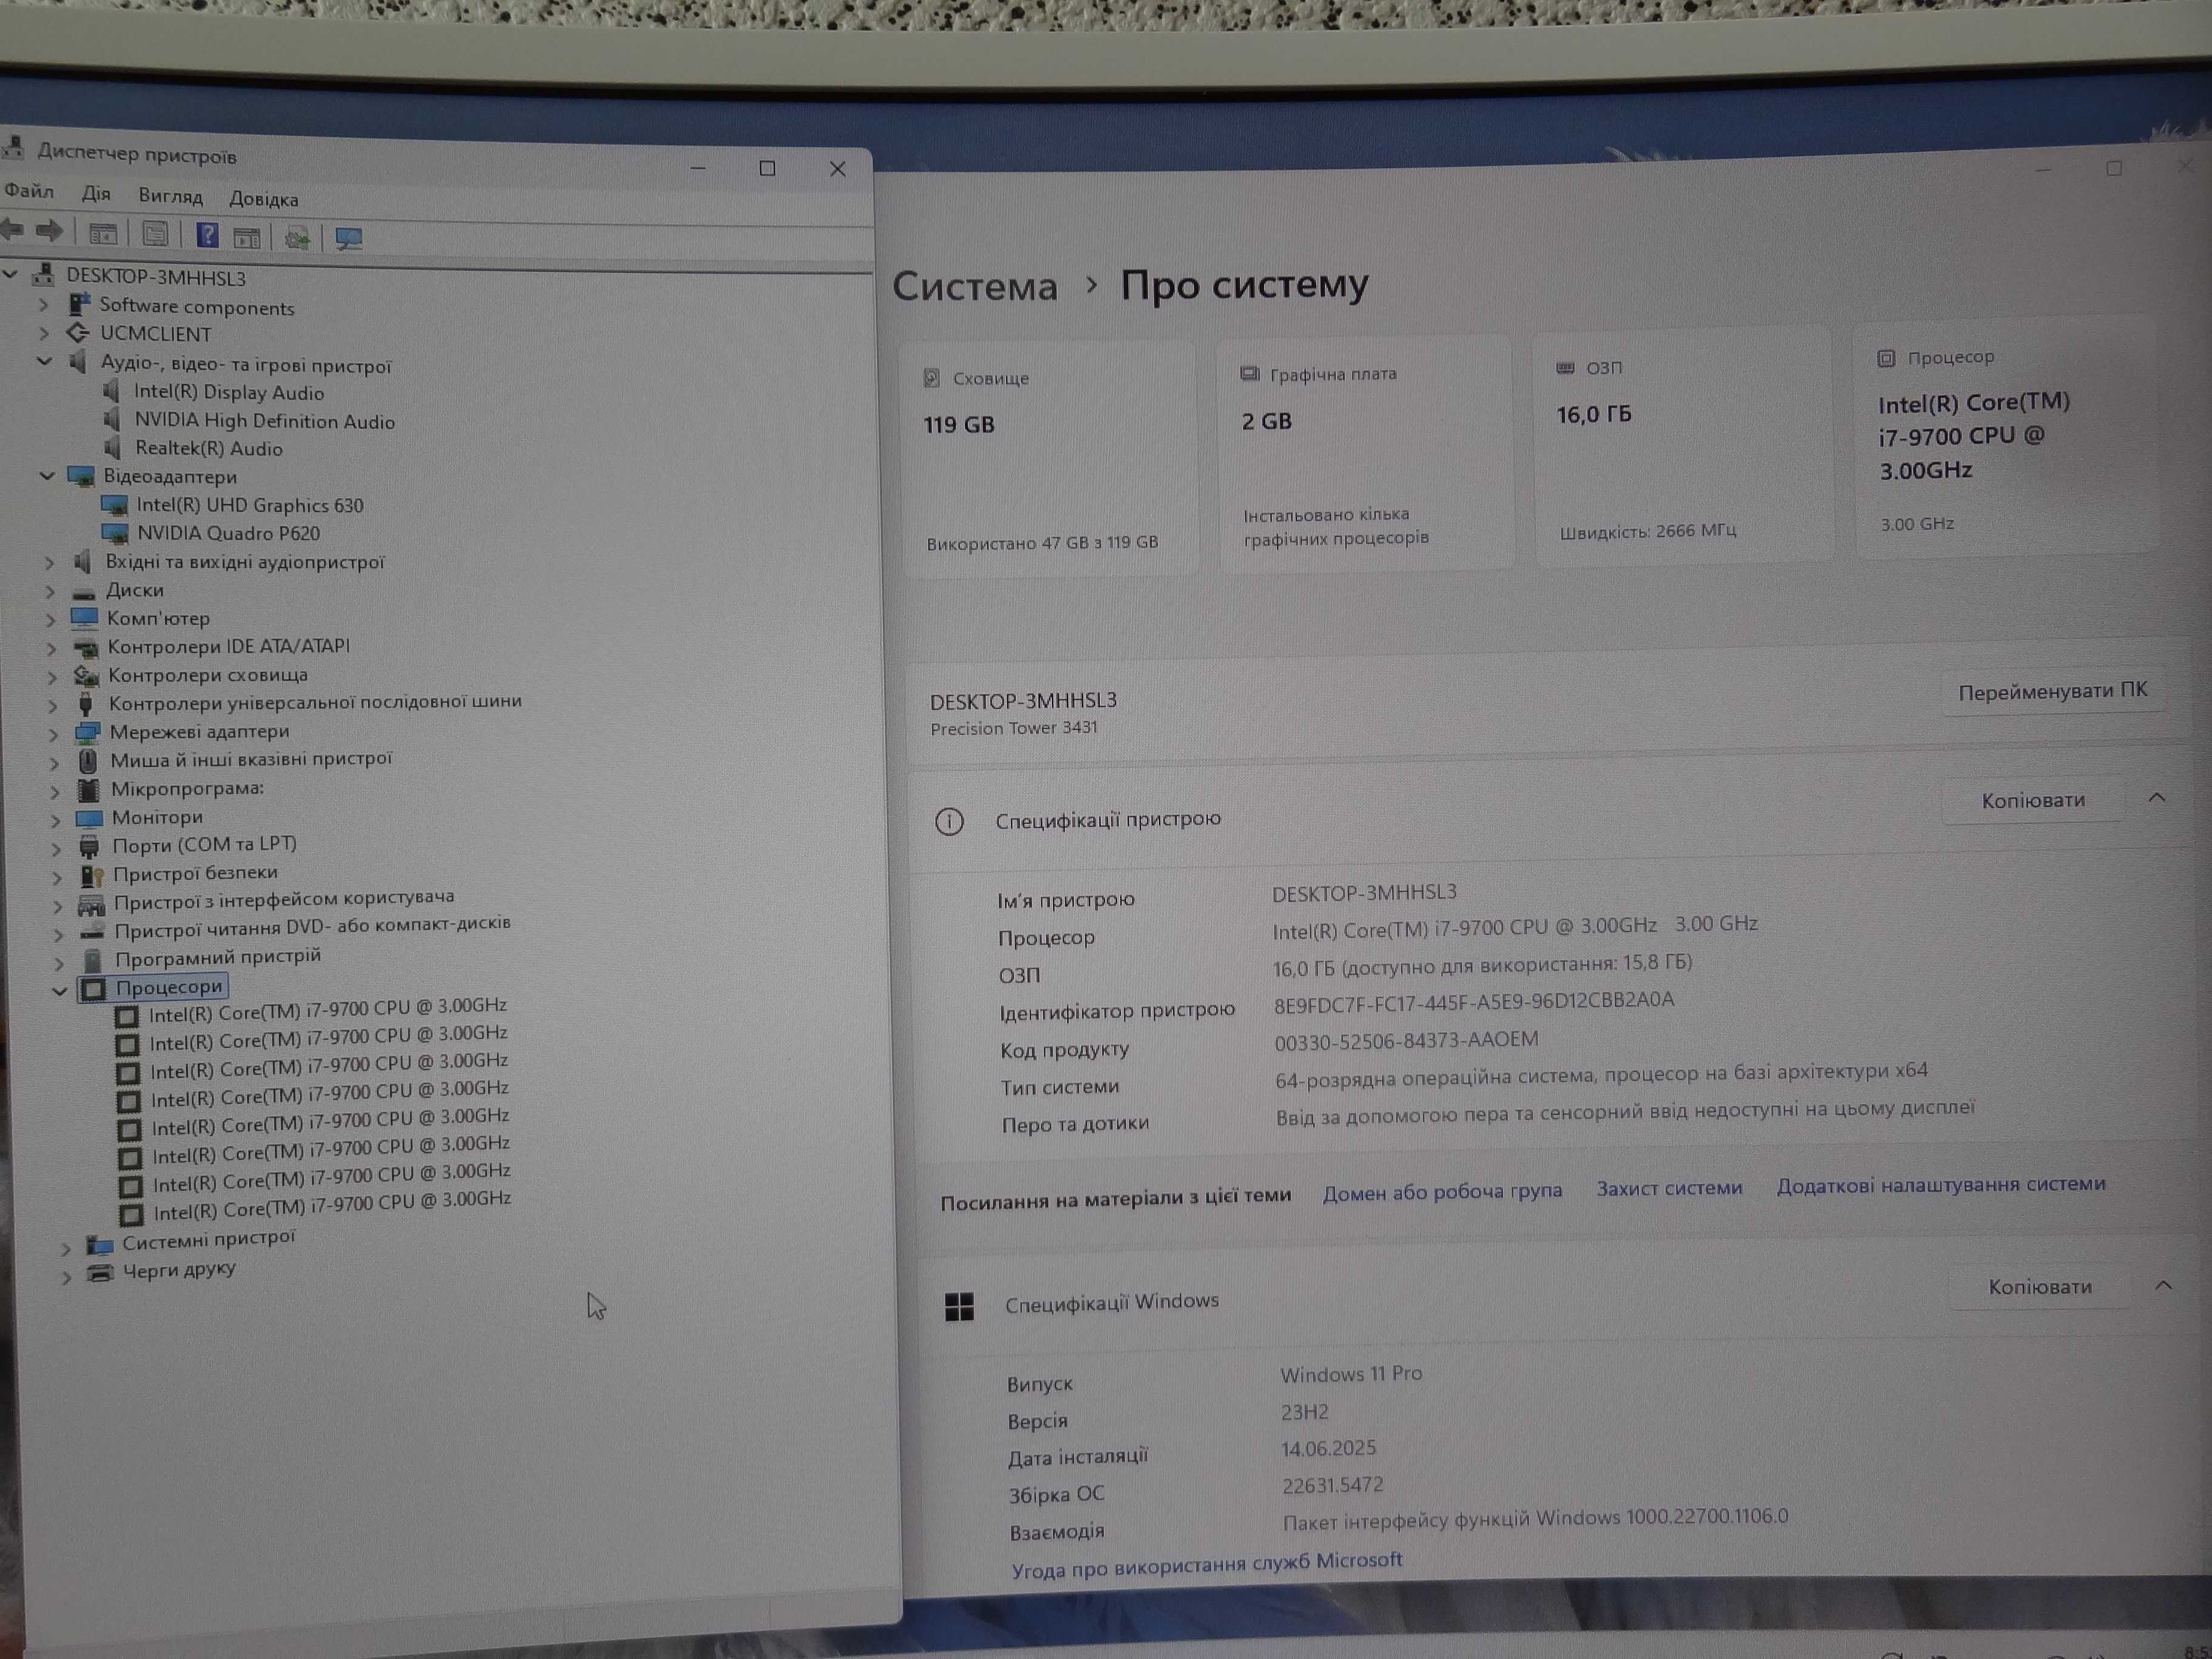The image size is (2212, 1659).
Task: Click the Графічна плата card icon
Action: click(x=1249, y=373)
